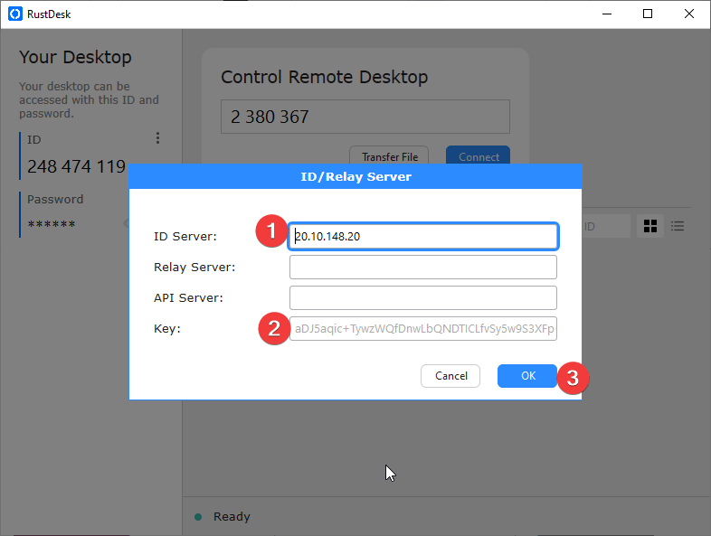This screenshot has height=536, width=711.
Task: Focus the ID Server input field
Action: point(422,237)
